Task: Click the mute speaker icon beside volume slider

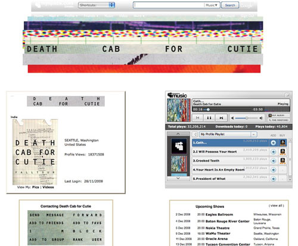Action: (232, 118)
